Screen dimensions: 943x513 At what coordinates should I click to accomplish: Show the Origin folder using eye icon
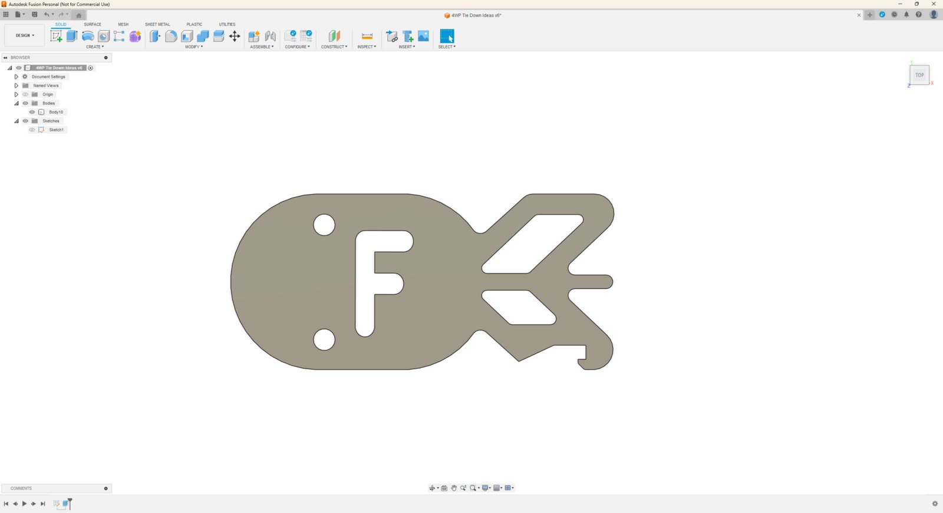pos(25,94)
